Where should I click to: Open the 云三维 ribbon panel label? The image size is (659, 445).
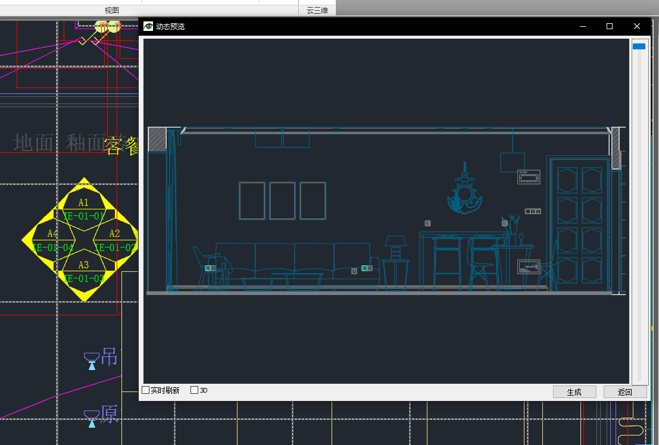(317, 10)
